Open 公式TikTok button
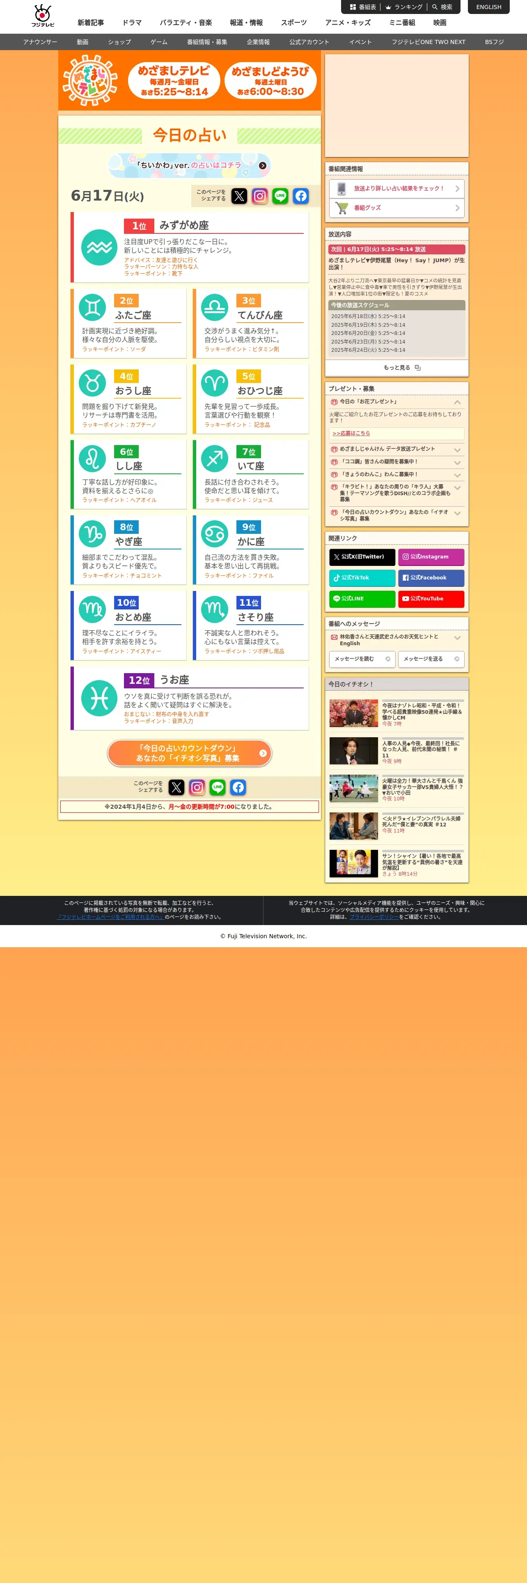The width and height of the screenshot is (527, 1583). click(362, 578)
